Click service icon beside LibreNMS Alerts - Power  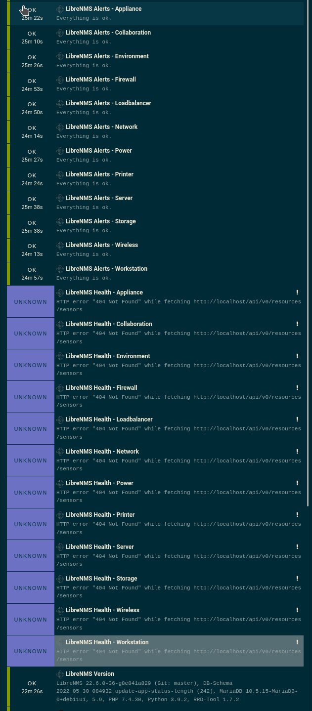coord(60,151)
